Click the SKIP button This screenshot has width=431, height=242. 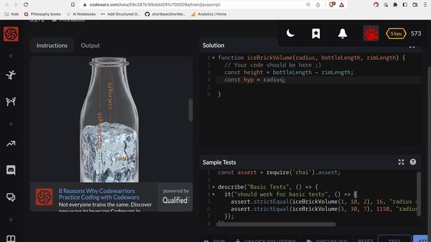(214, 240)
